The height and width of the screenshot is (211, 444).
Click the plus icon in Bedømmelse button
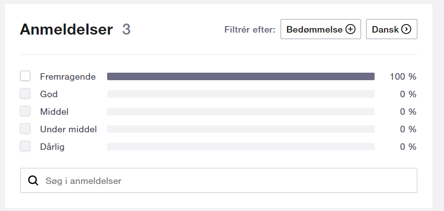[x=350, y=30]
